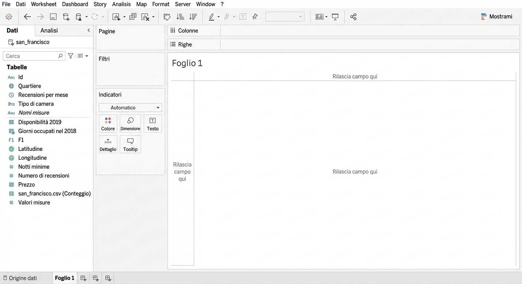Click the Tableau start page logo icon

9,17
